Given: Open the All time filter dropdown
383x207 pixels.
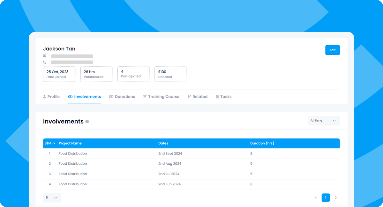Looking at the screenshot, I should pyautogui.click(x=323, y=120).
